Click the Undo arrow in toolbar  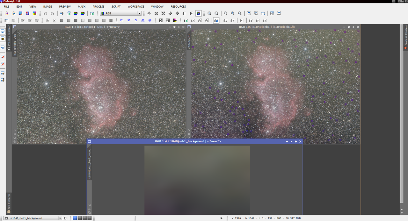pos(45,13)
